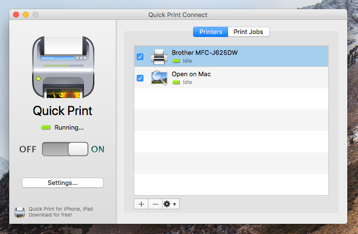358x234 pixels.
Task: Uncheck the Open on Mac checkbox
Action: 140,78
